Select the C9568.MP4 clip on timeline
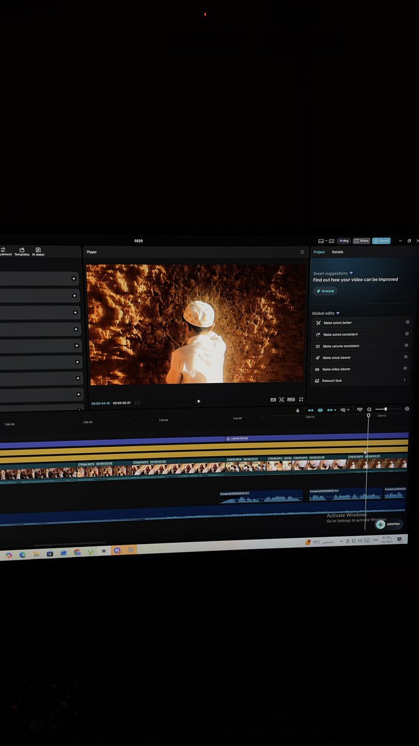419x746 pixels. (104, 470)
